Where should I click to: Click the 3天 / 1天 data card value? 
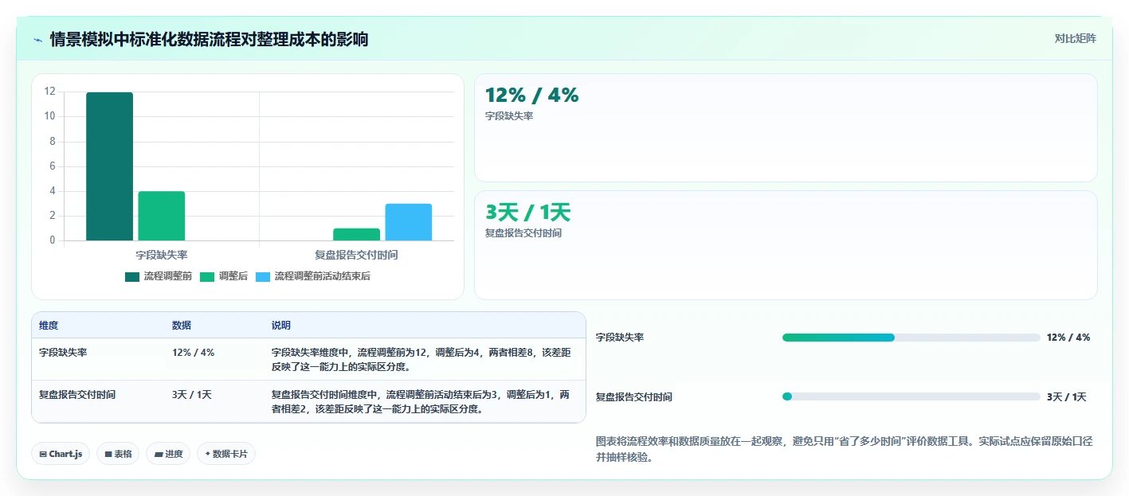[527, 213]
